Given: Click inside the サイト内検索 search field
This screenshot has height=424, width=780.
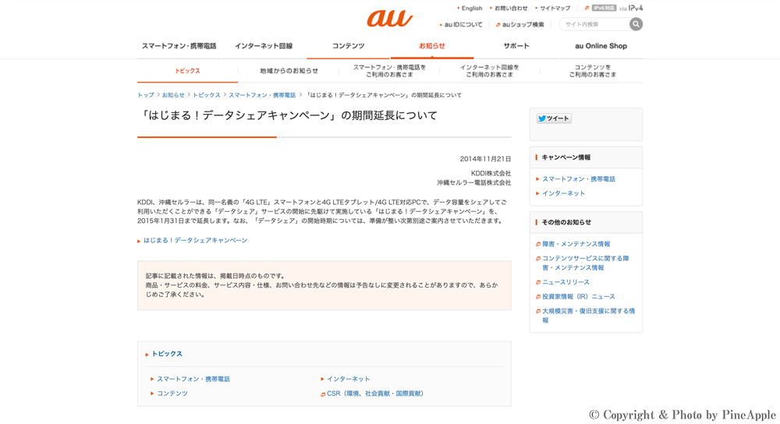Looking at the screenshot, I should click(593, 24).
